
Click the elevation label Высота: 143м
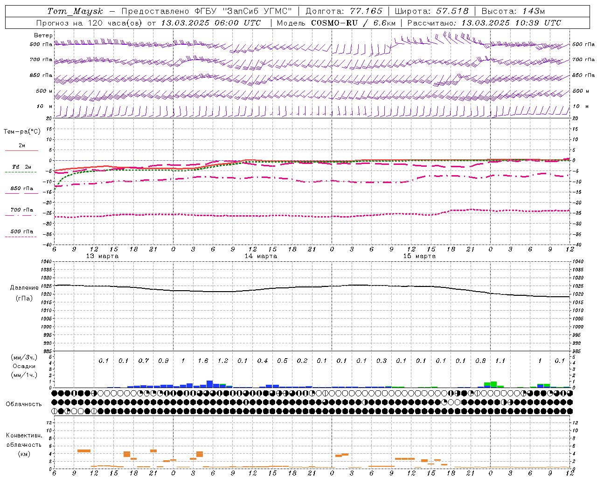pos(513,11)
